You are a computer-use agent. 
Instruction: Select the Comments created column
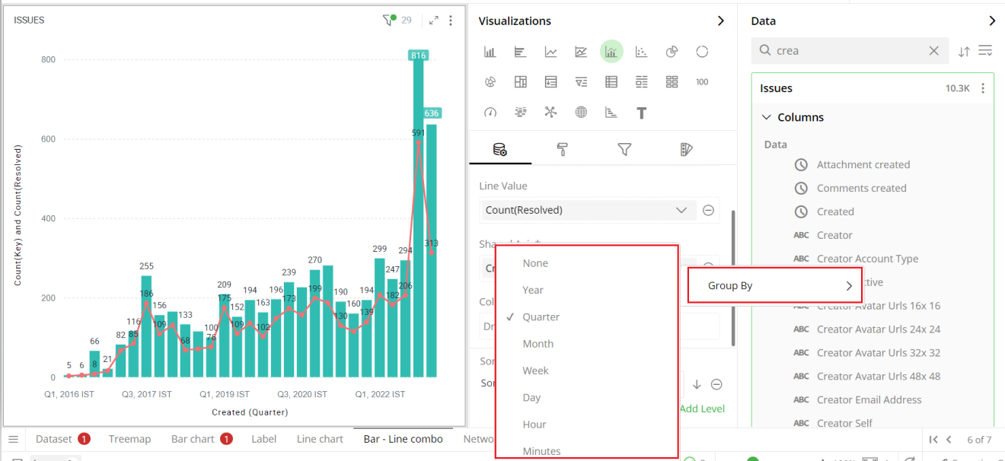coord(861,188)
